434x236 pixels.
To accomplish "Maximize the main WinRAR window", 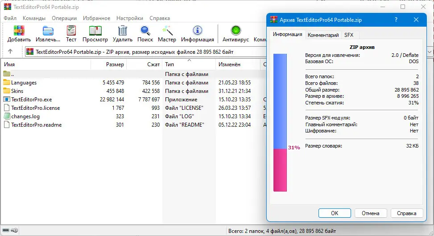I will point(403,7).
